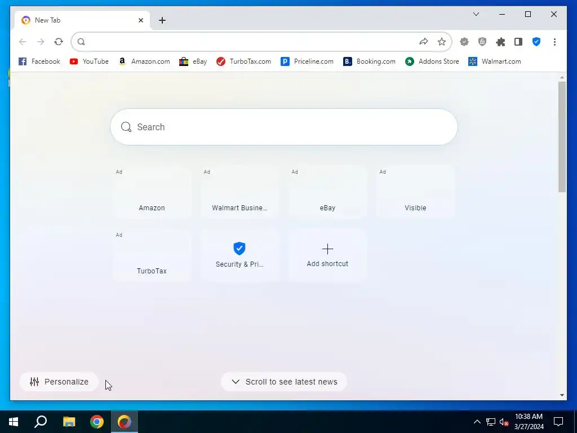Open the TurboTax.com bookmark

[243, 61]
